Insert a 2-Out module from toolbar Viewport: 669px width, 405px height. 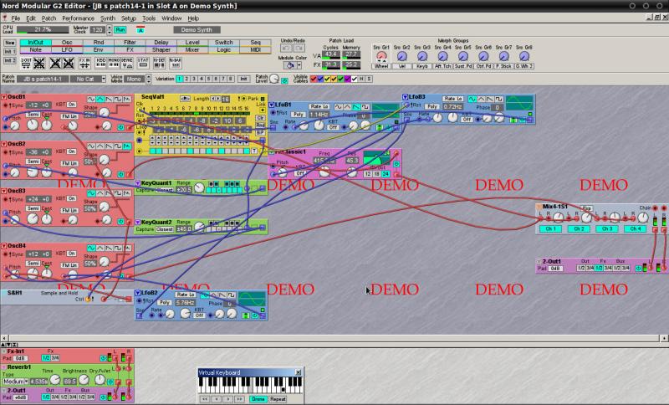coord(26,63)
